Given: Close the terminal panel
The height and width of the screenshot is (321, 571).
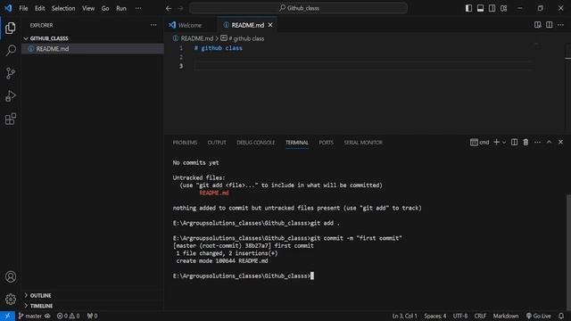Looking at the screenshot, I should [561, 143].
